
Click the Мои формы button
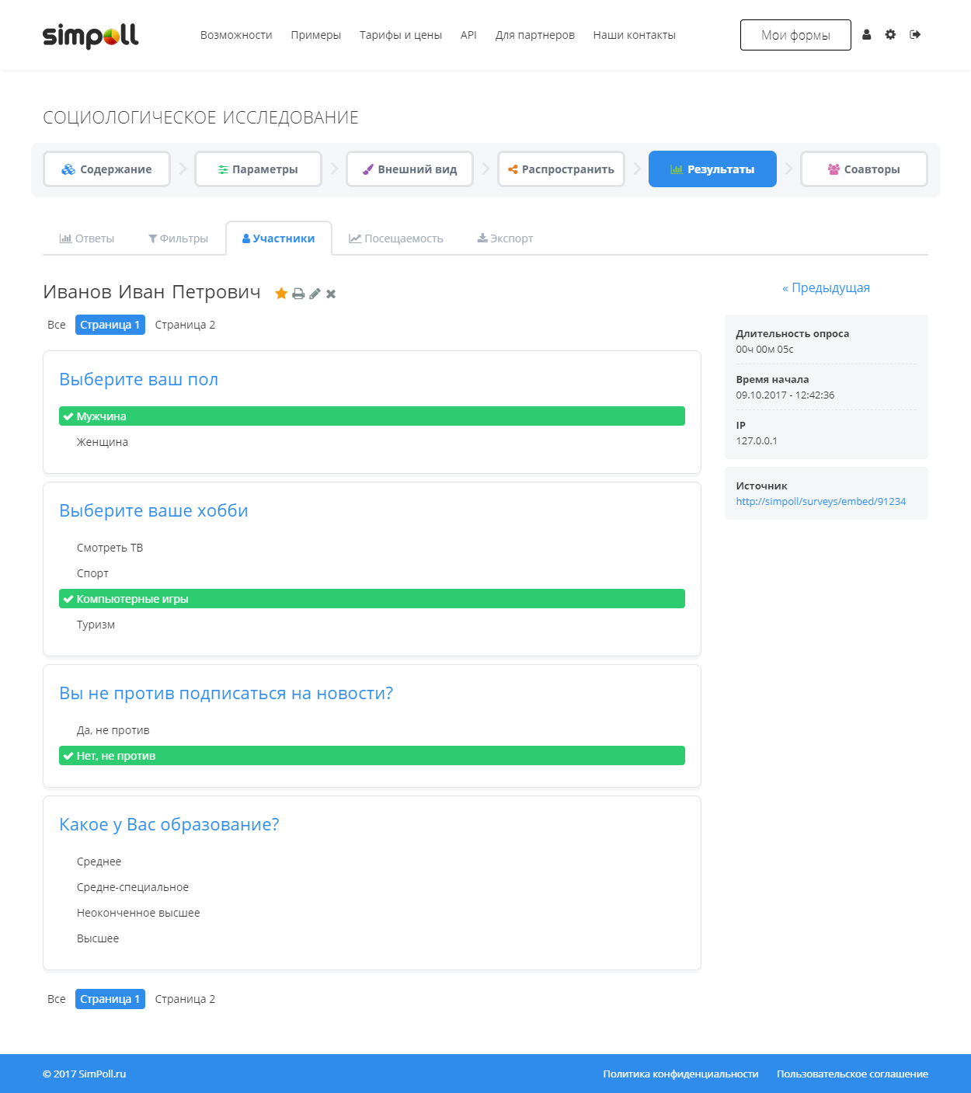(x=795, y=35)
